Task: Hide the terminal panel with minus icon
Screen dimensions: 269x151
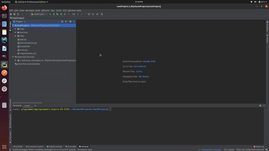Action: [x=264, y=106]
